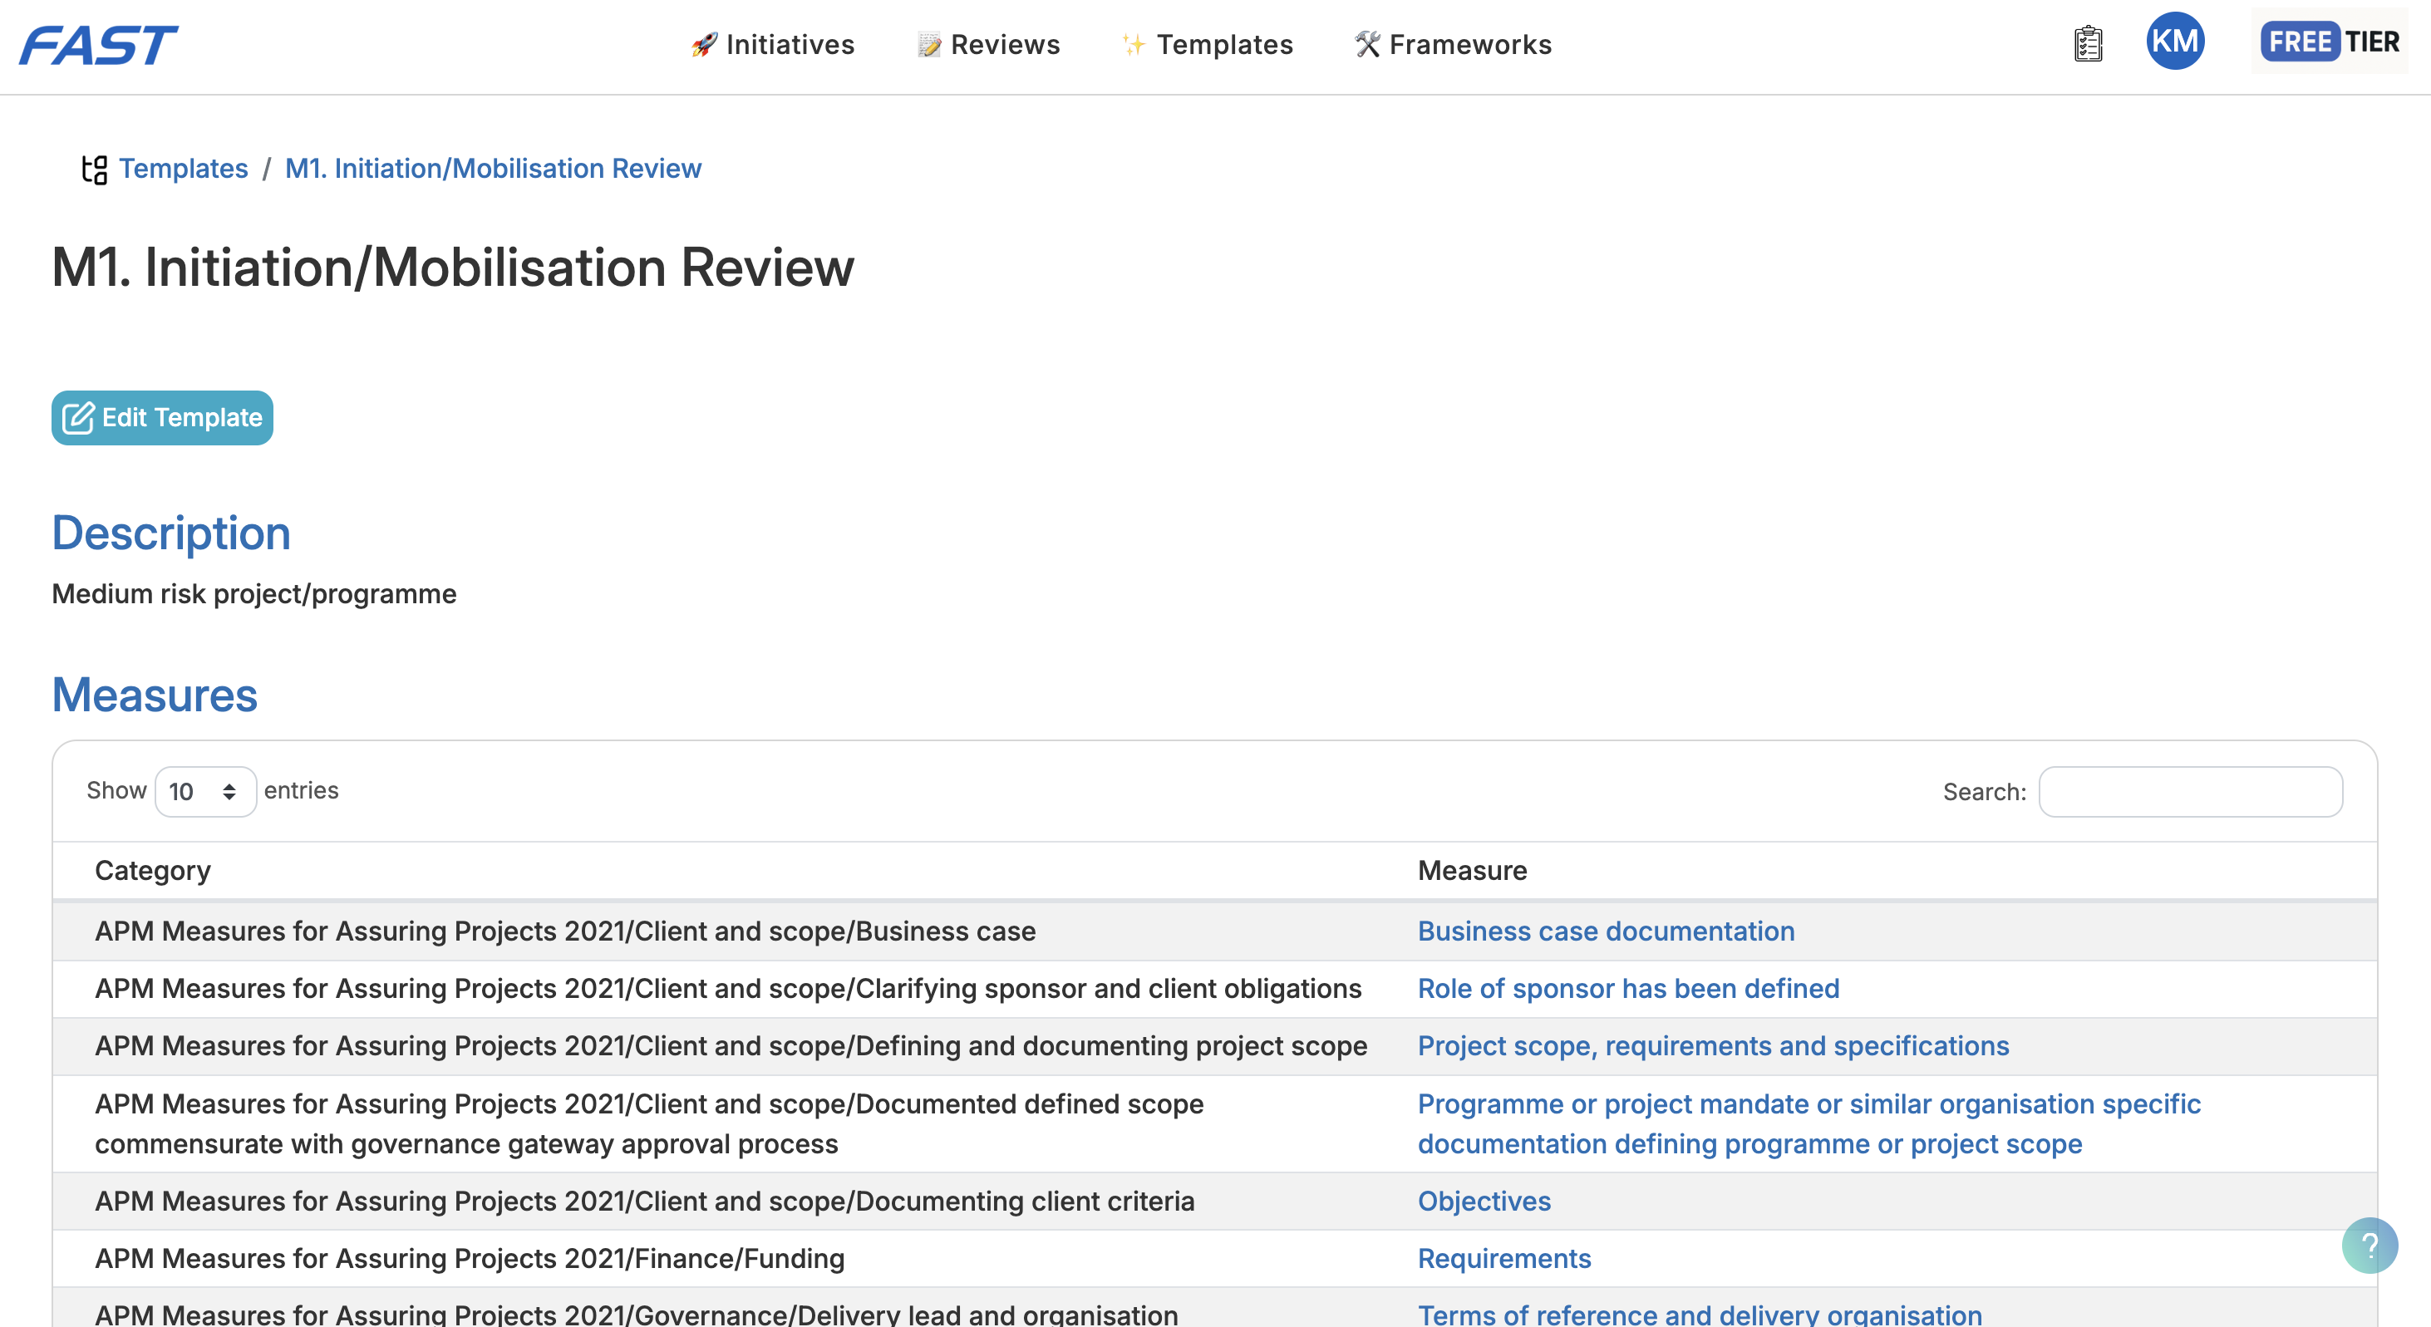The width and height of the screenshot is (2431, 1327).
Task: Focus the measures Search field
Action: tap(2189, 791)
